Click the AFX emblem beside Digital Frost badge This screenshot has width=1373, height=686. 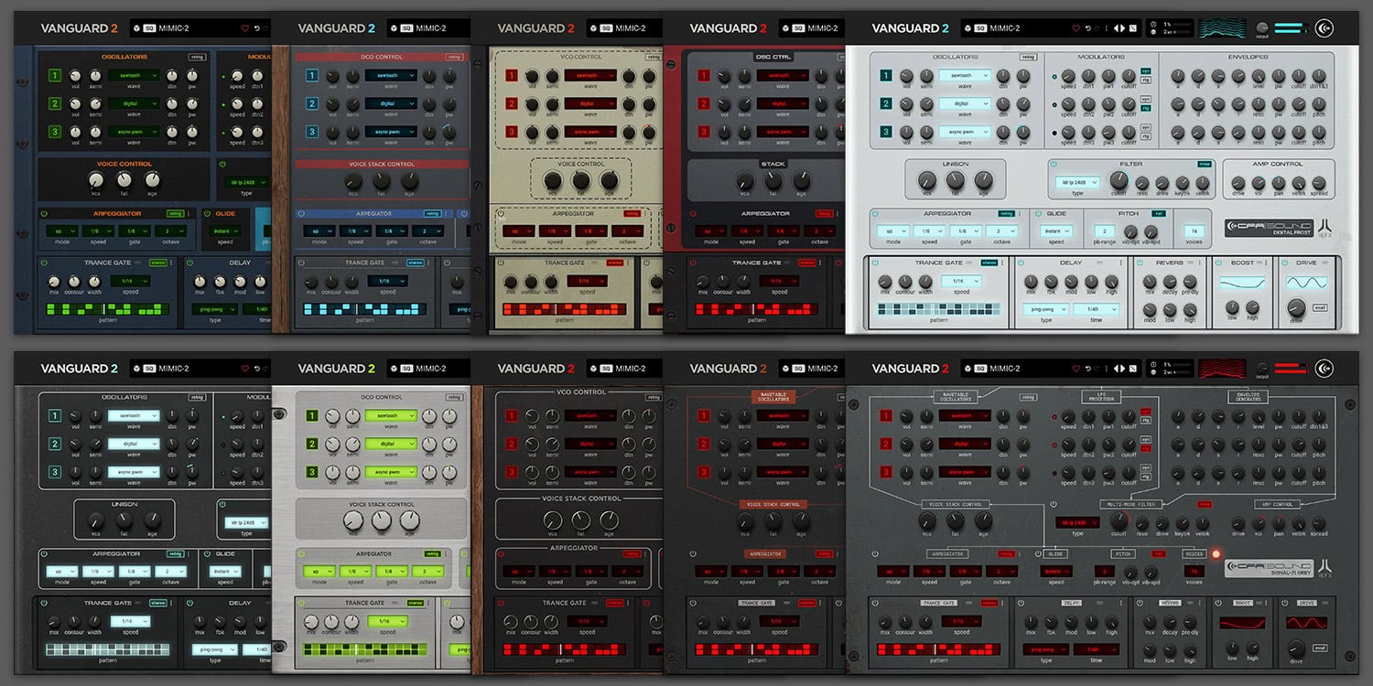tap(1324, 229)
